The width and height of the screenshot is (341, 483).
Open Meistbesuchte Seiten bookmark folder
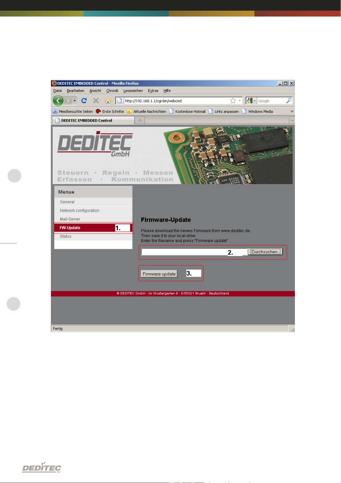(x=73, y=111)
